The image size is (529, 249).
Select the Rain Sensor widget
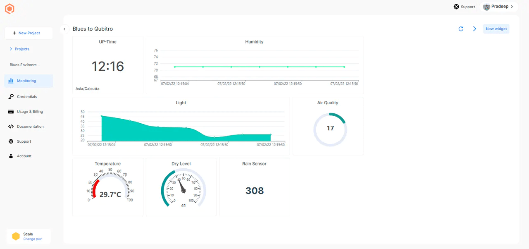(x=254, y=187)
